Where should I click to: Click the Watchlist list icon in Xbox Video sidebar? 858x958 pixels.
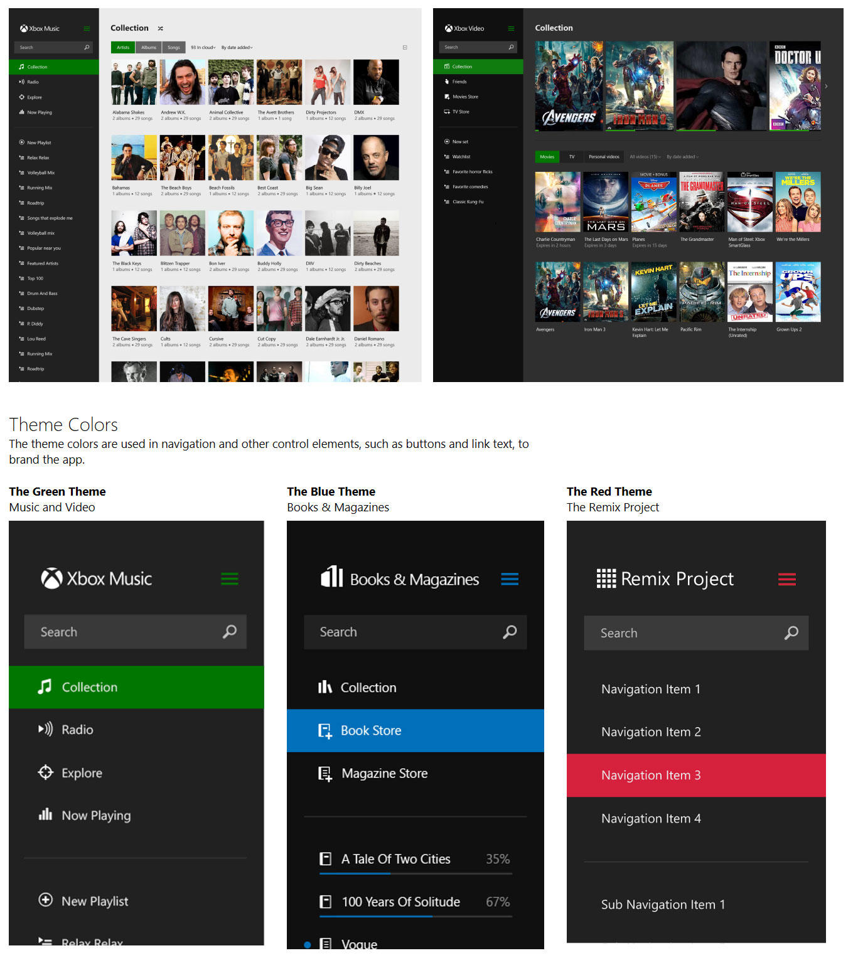click(x=447, y=157)
